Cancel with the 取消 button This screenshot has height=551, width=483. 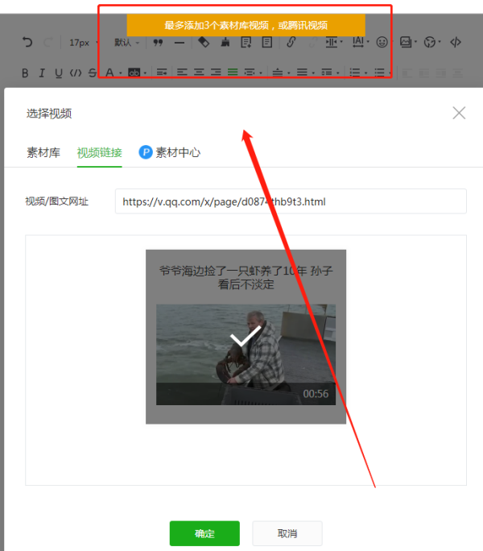pos(287,533)
